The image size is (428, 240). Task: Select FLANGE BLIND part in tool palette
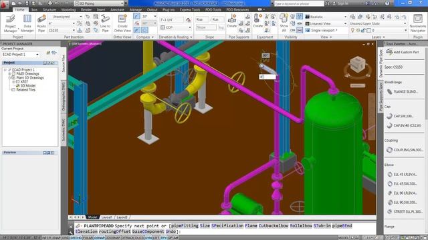pyautogui.click(x=403, y=92)
